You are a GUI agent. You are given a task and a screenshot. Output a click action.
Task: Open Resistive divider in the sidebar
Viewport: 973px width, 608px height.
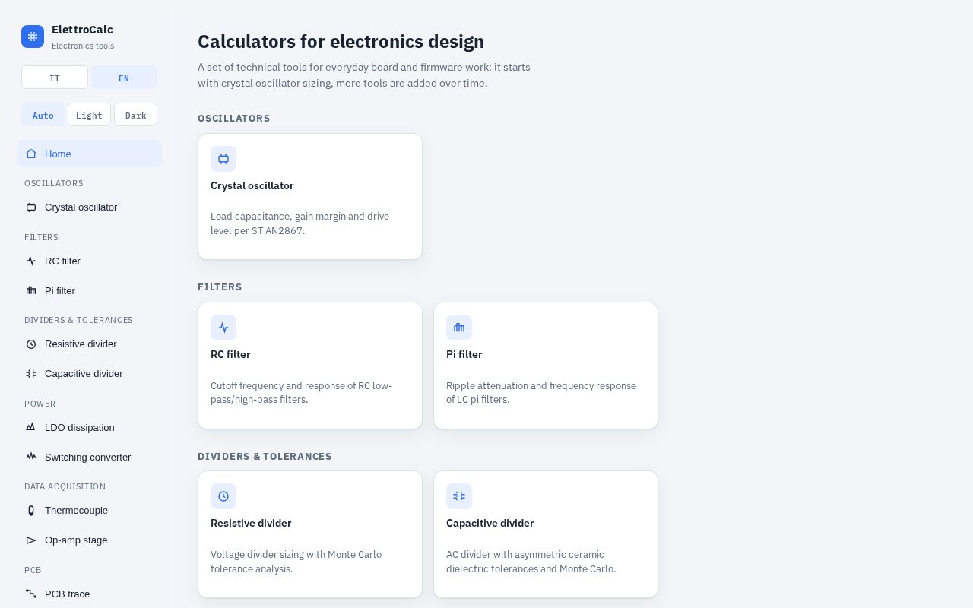click(89, 344)
